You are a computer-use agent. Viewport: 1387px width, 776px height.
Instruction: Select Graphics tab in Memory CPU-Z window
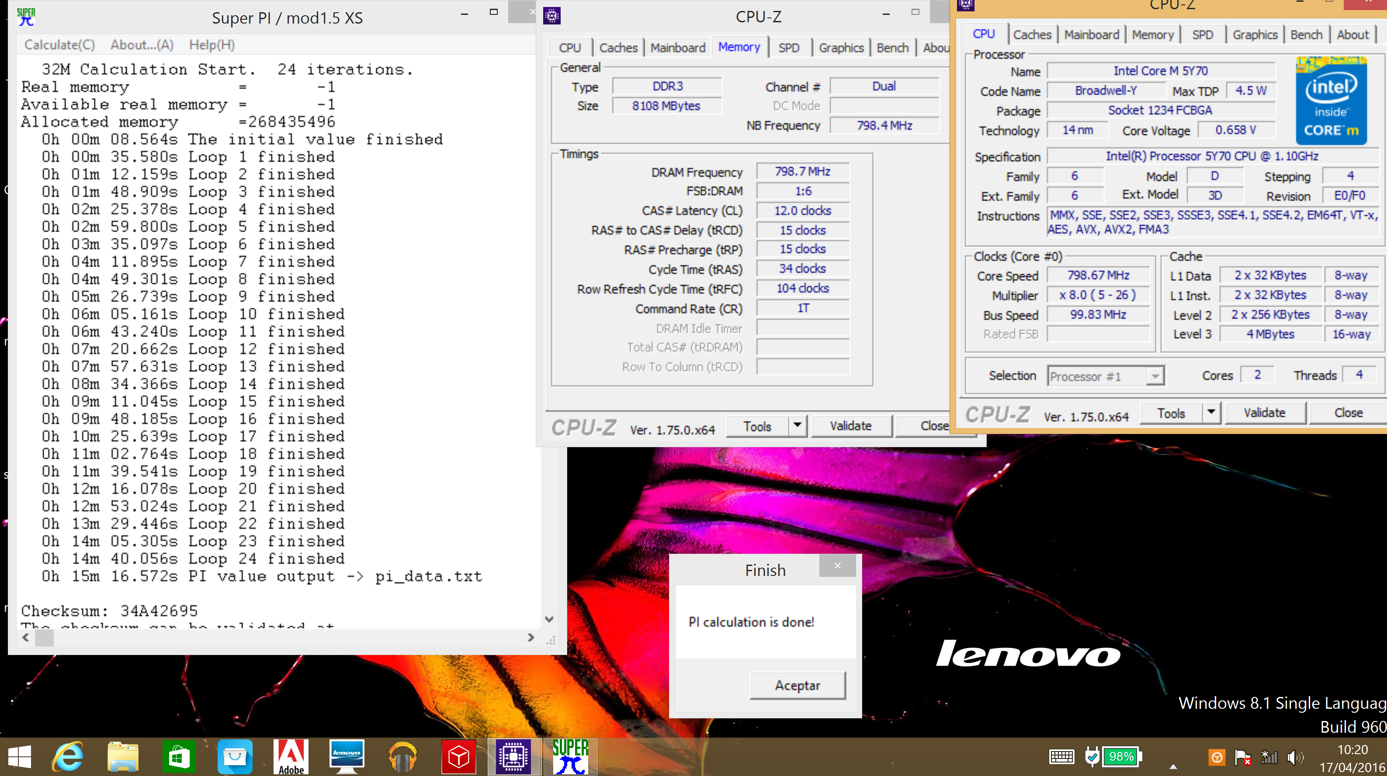tap(841, 48)
